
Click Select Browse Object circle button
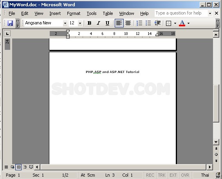pyautogui.click(x=216, y=154)
